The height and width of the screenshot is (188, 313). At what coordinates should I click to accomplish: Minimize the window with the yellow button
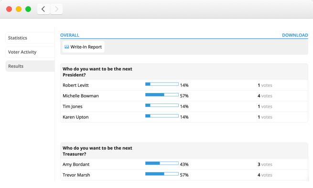point(19,9)
